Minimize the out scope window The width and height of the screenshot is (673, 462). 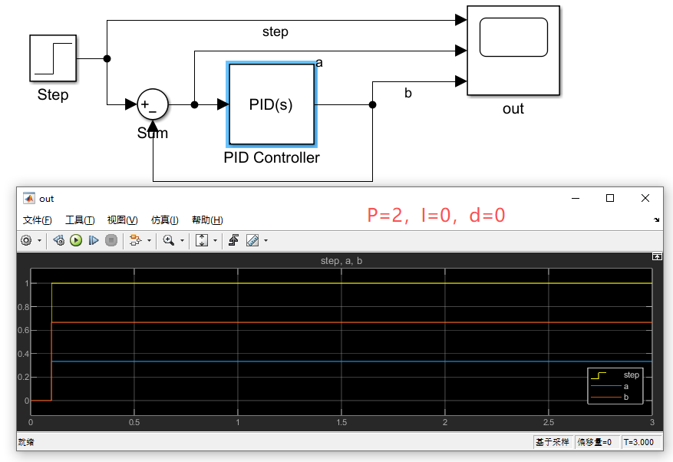pyautogui.click(x=576, y=198)
